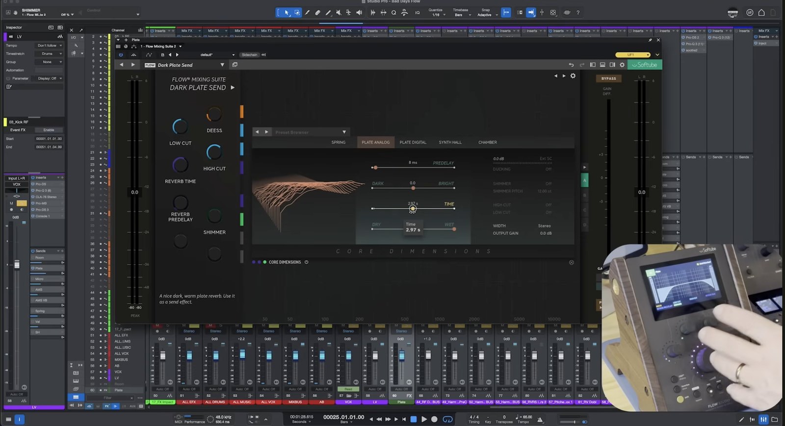Toggle the metronome icon
Viewport: 785px width, 426px height.
tap(540, 419)
